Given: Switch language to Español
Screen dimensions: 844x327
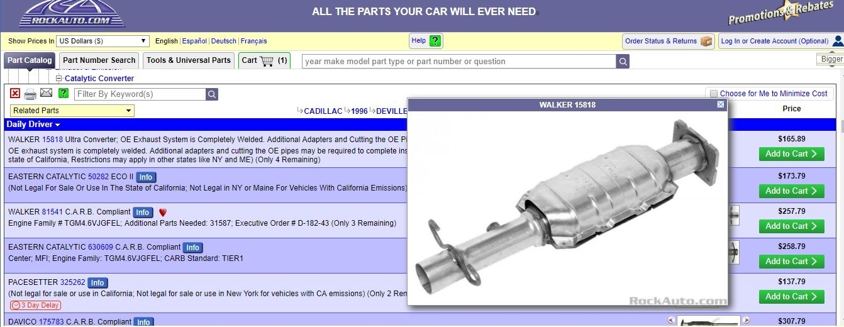Looking at the screenshot, I should [194, 41].
